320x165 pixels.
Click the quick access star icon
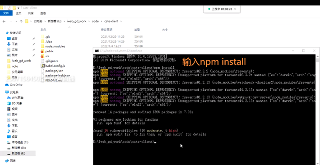(x=7, y=33)
